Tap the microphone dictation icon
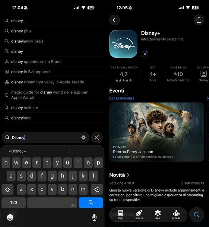 tap(94, 217)
